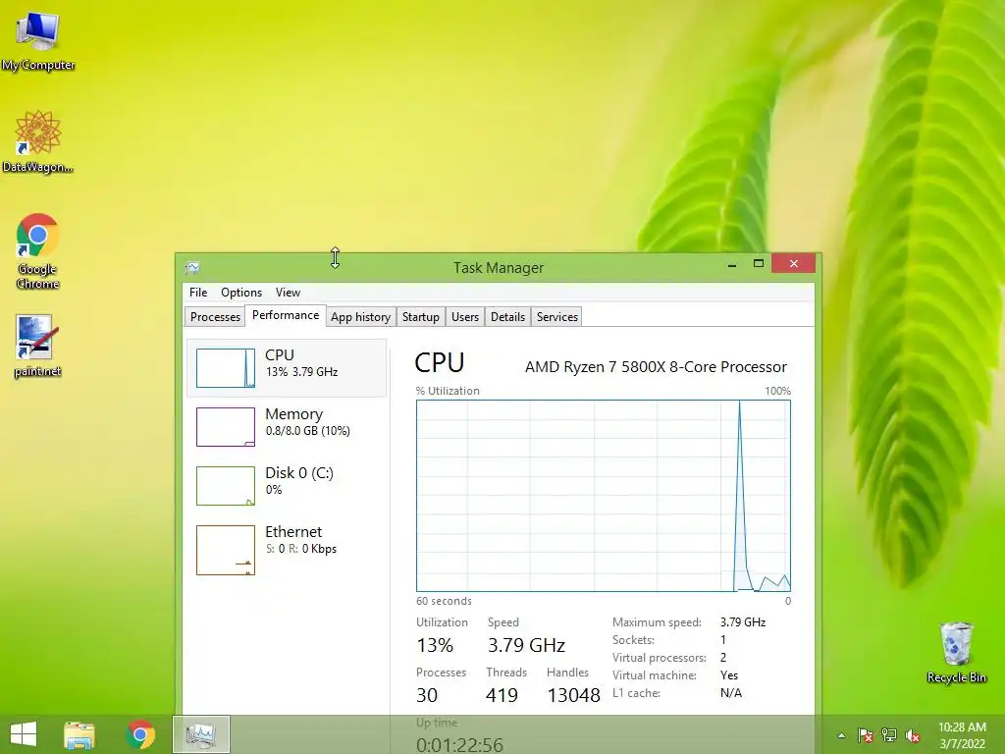Click L1 cache N/A value

[730, 693]
